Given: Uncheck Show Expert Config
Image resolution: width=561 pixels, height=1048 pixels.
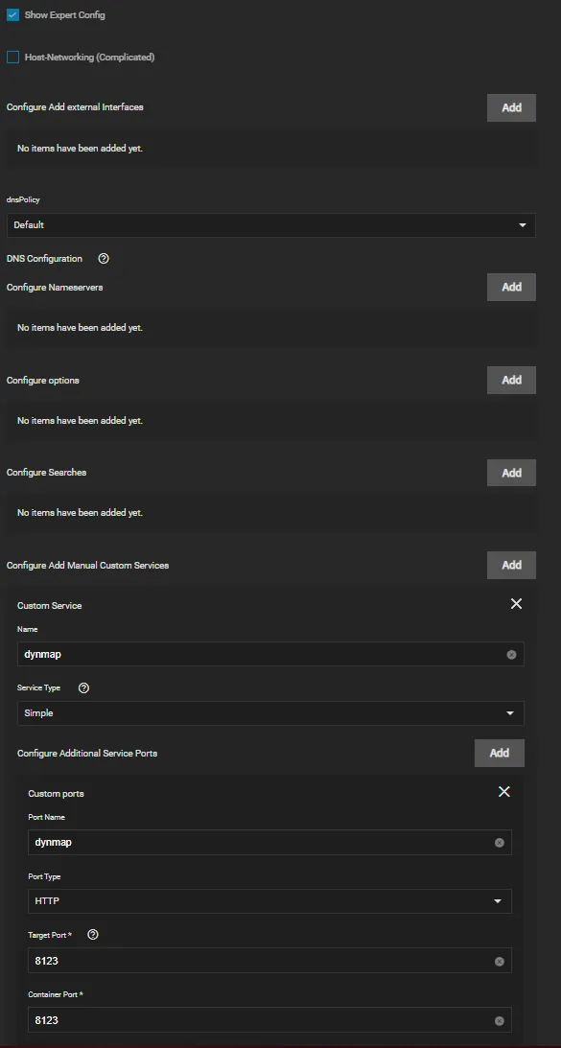Looking at the screenshot, I should (12, 14).
